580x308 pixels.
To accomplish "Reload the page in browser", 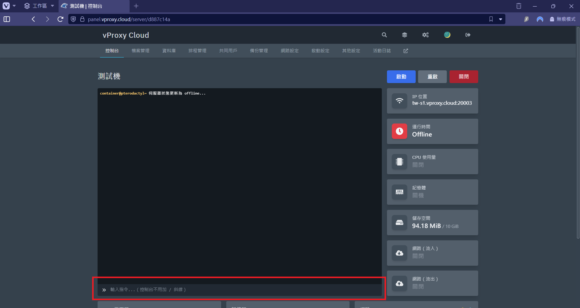I will tap(60, 19).
